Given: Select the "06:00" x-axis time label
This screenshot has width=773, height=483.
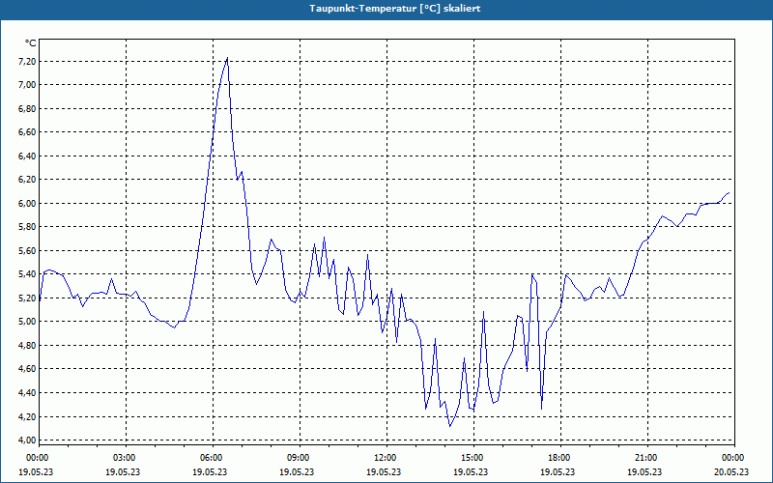Looking at the screenshot, I should point(210,458).
